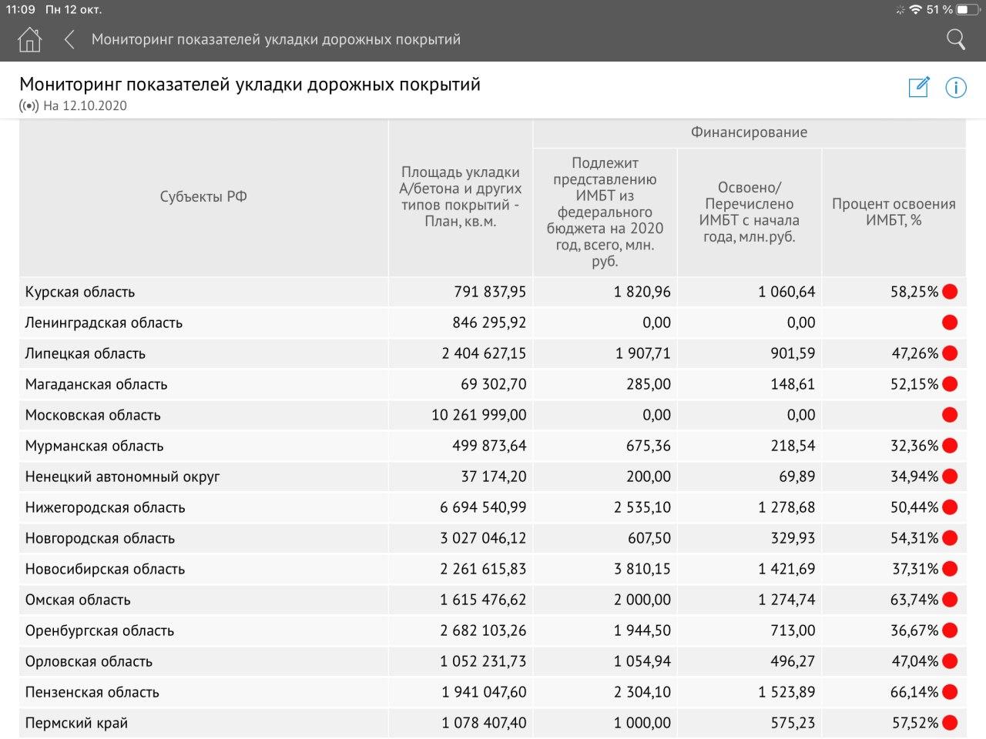Screen dimensions: 986x739
Task: Tap the Освоено/Перечислено ИМБТ column header
Action: [750, 212]
